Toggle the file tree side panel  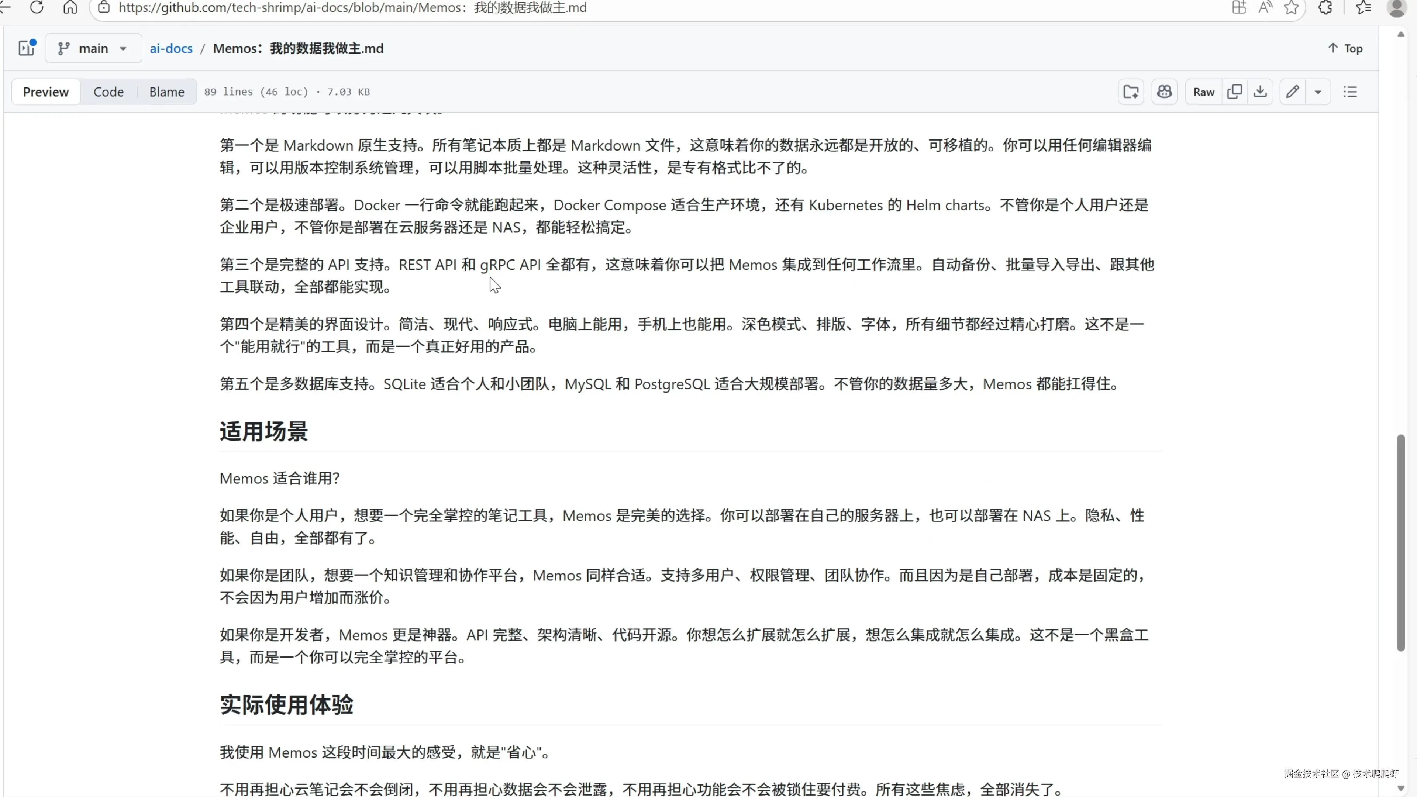click(x=27, y=48)
